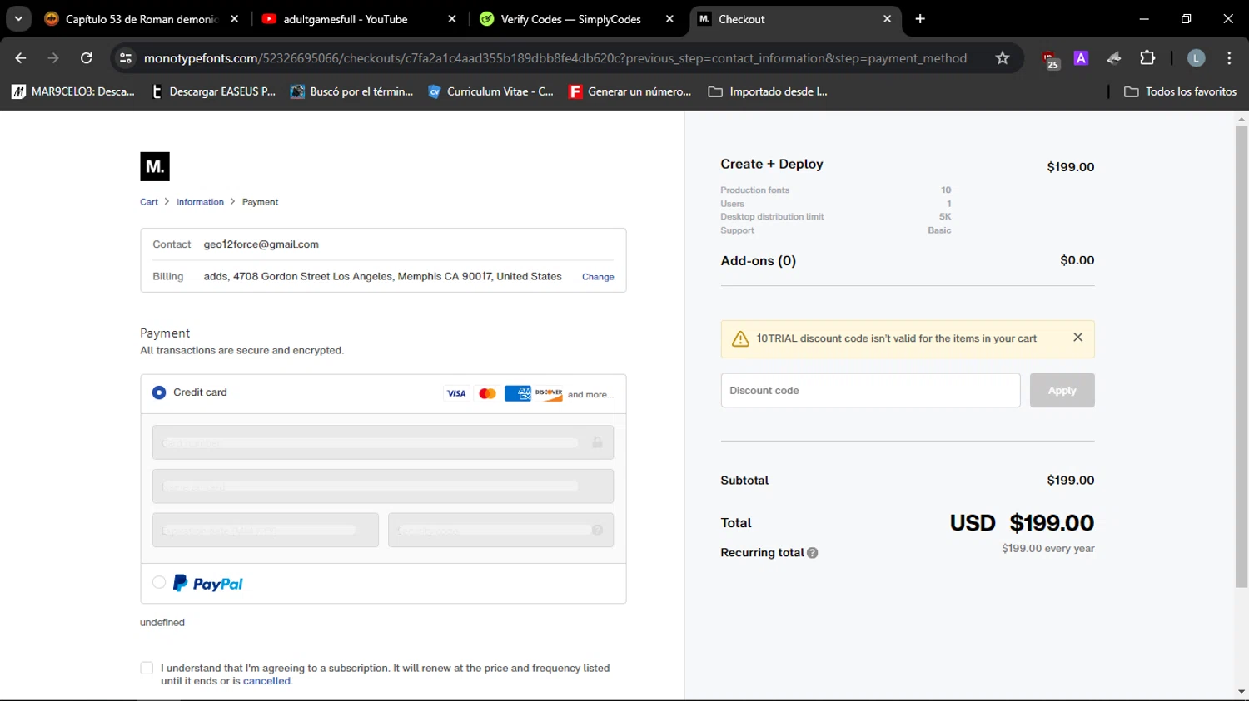Open Chrome three-dot menu

1229,57
